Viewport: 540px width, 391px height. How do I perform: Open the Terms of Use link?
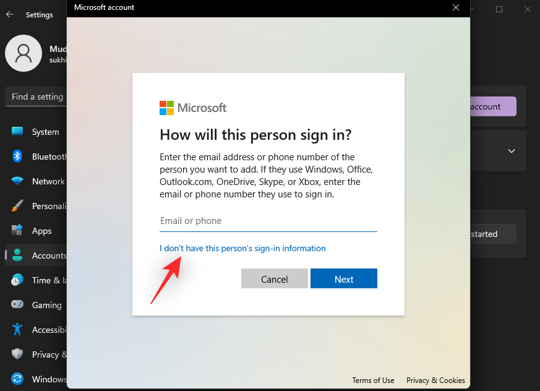[373, 380]
